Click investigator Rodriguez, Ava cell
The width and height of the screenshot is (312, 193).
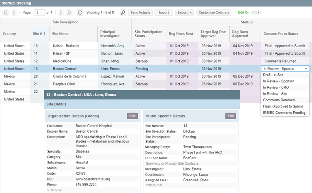[115, 84]
